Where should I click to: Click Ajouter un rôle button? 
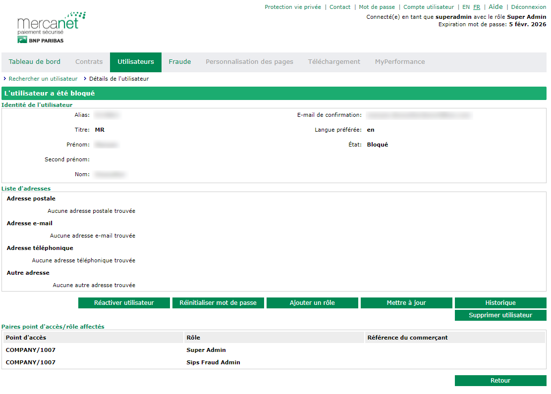[x=312, y=303]
